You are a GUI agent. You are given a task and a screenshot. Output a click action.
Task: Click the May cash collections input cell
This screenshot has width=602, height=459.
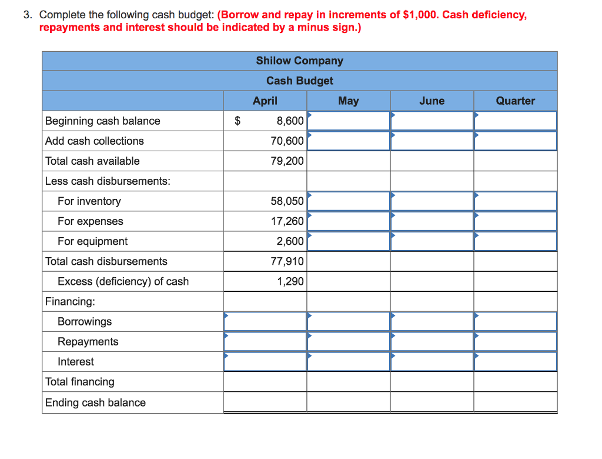pos(349,141)
